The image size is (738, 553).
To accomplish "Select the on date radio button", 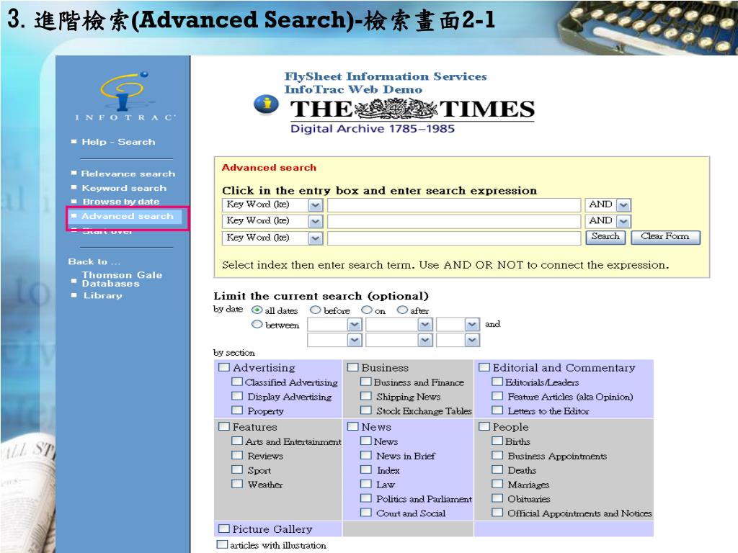I will (x=367, y=310).
